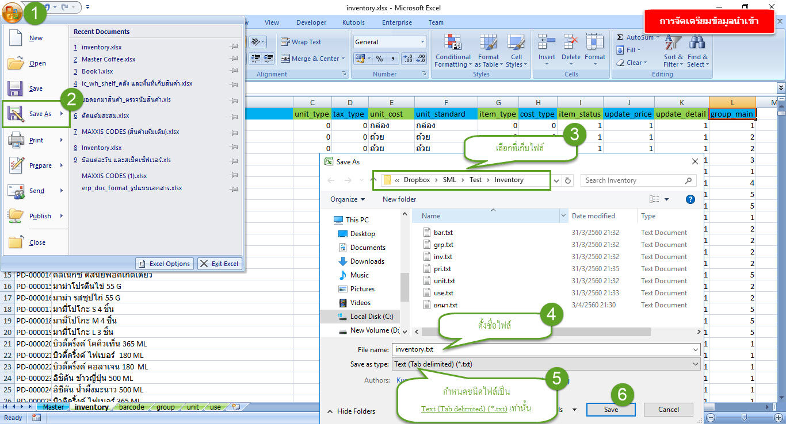Click New folder button
Screen dimensions: 786x424
399,199
